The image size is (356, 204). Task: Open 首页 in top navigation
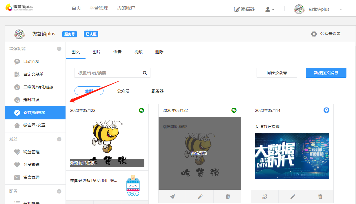click(76, 8)
